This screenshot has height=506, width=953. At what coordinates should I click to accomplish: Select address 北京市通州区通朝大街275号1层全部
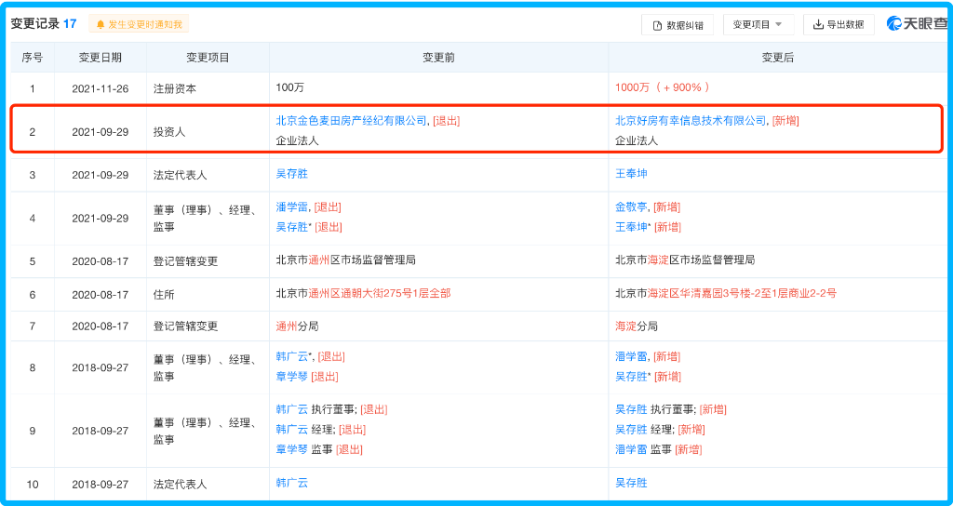(364, 293)
